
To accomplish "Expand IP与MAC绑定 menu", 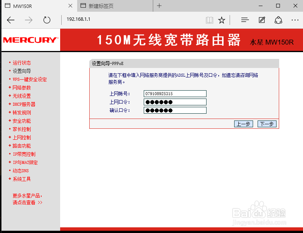I will click(x=25, y=162).
